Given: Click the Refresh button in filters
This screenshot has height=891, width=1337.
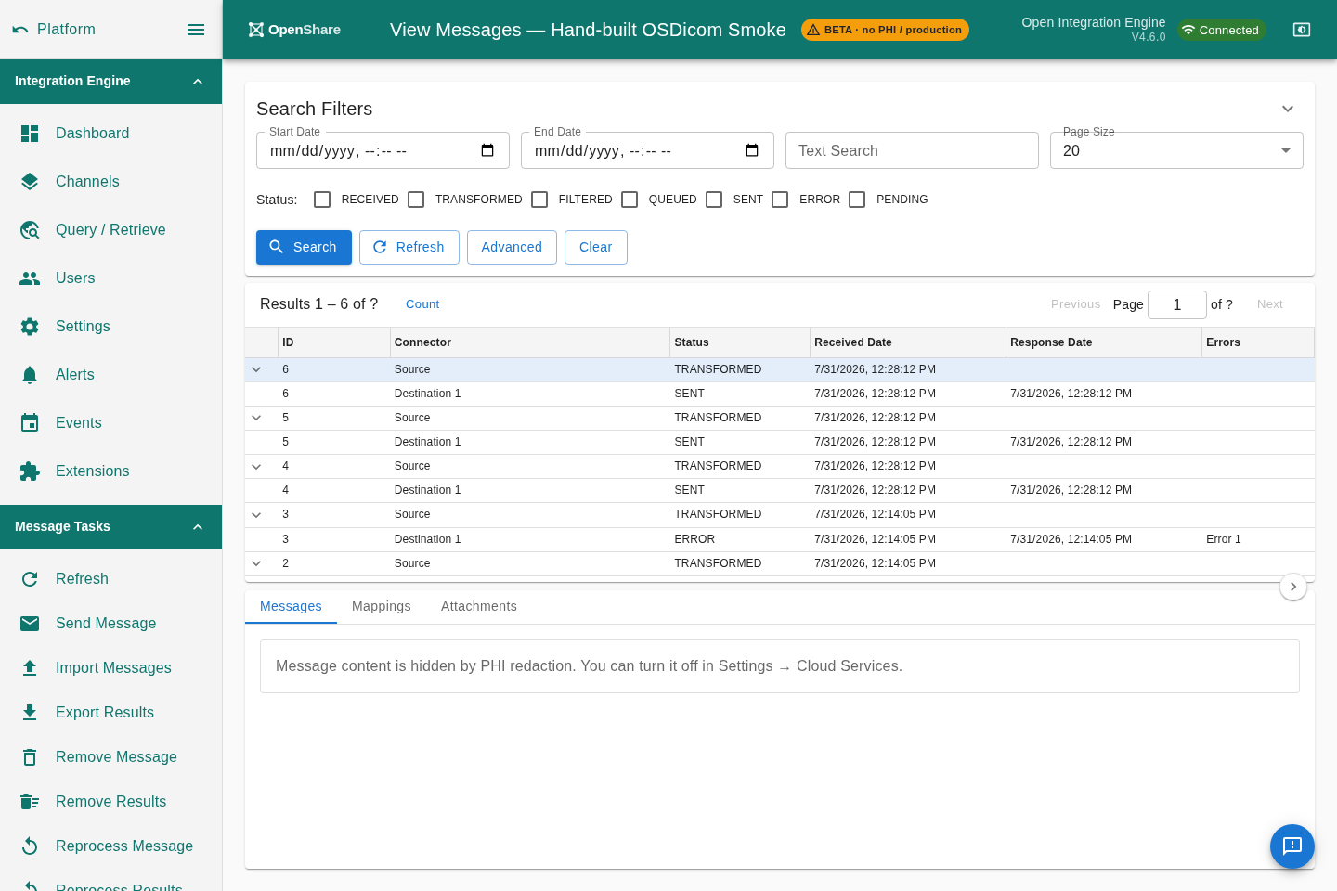Looking at the screenshot, I should click(x=409, y=247).
